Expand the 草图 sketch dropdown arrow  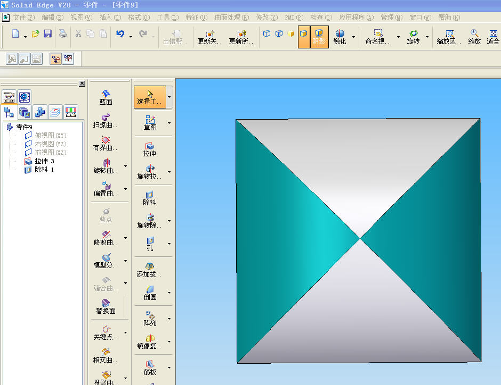tap(169, 123)
